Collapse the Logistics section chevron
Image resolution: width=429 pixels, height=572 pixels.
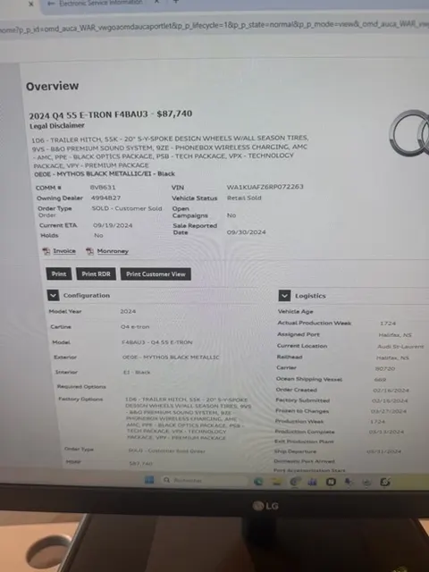click(x=284, y=296)
